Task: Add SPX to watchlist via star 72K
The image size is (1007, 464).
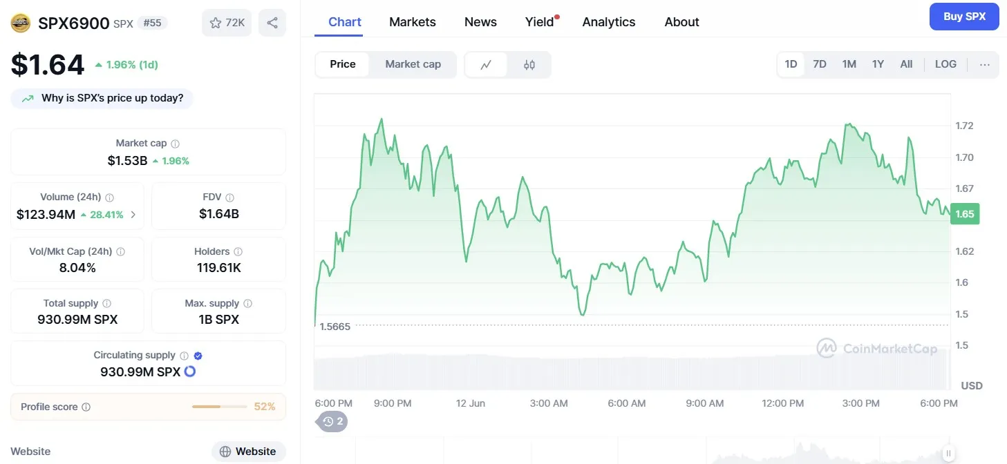Action: [x=227, y=23]
